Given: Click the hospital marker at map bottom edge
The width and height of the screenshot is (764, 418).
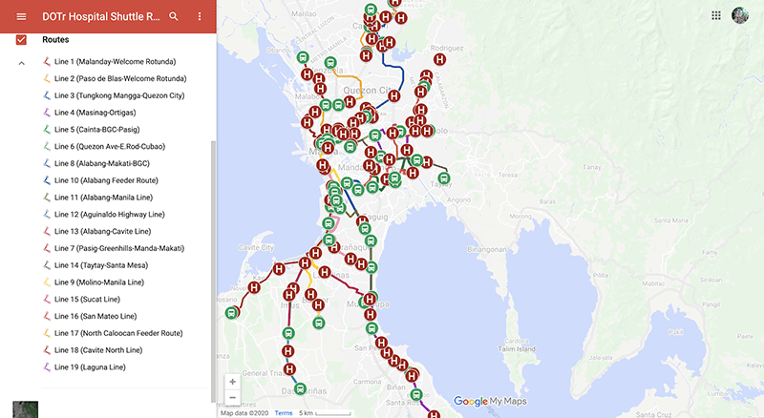Looking at the screenshot, I should 434,414.
